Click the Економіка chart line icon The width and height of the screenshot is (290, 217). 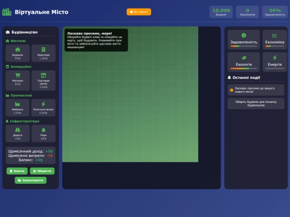tap(274, 35)
